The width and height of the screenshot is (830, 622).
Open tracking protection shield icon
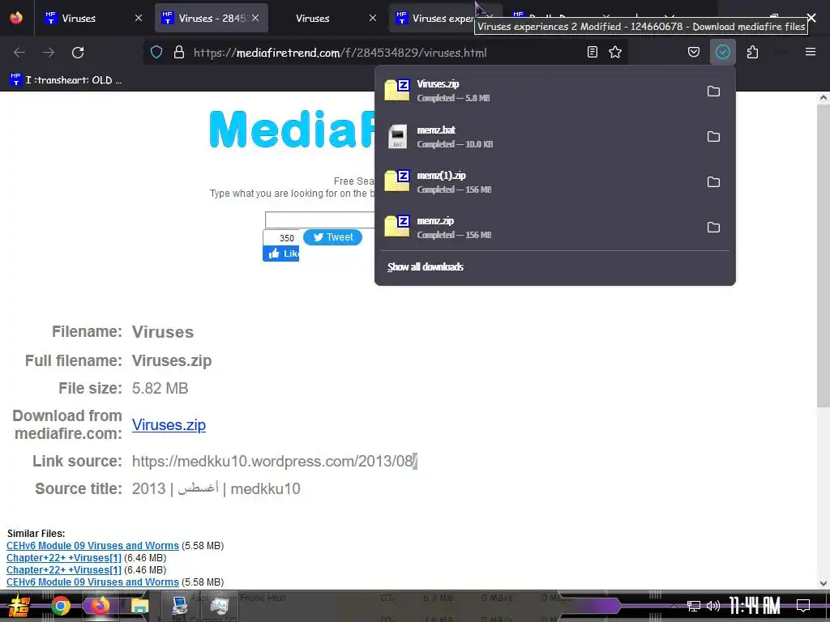(x=156, y=53)
